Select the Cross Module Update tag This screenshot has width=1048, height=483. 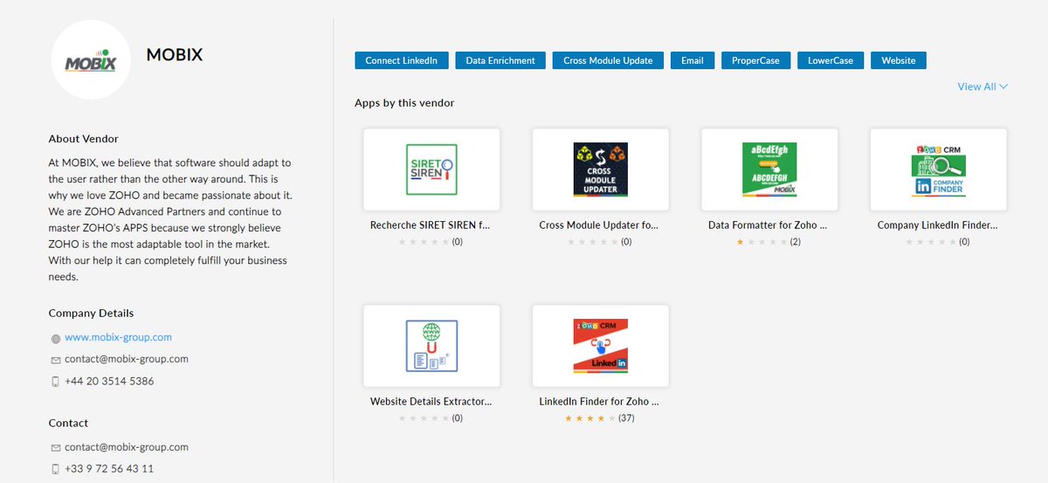point(608,60)
